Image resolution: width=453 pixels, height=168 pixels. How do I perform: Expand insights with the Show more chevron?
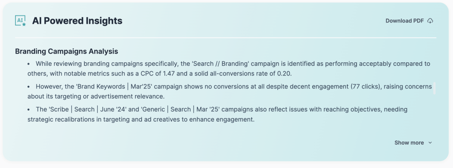[x=430, y=143]
